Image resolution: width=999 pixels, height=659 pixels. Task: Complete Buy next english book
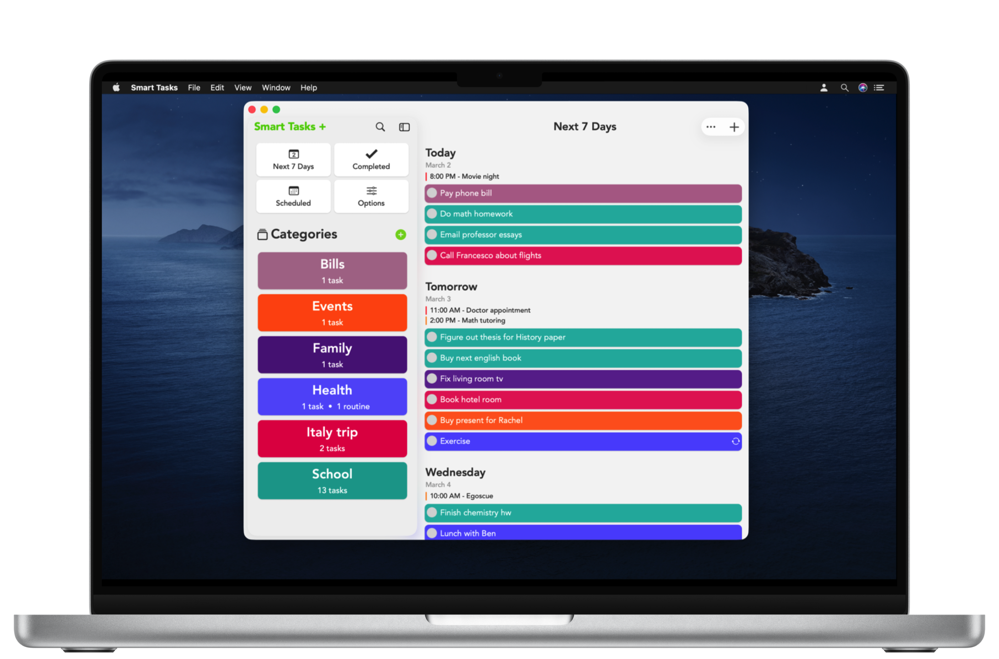[432, 358]
